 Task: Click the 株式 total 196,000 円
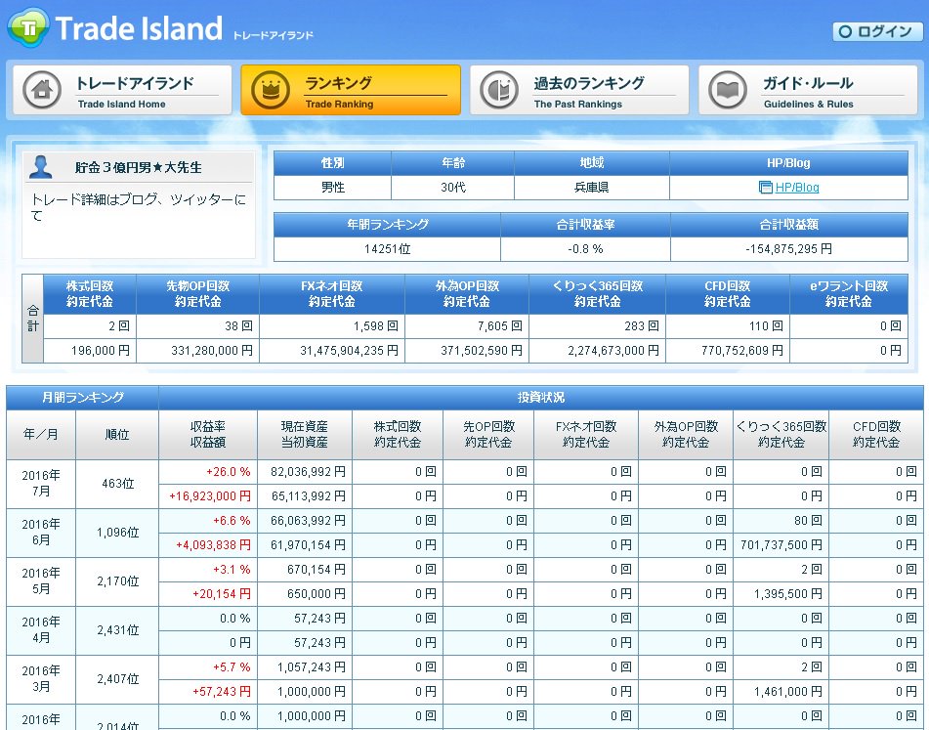100,351
